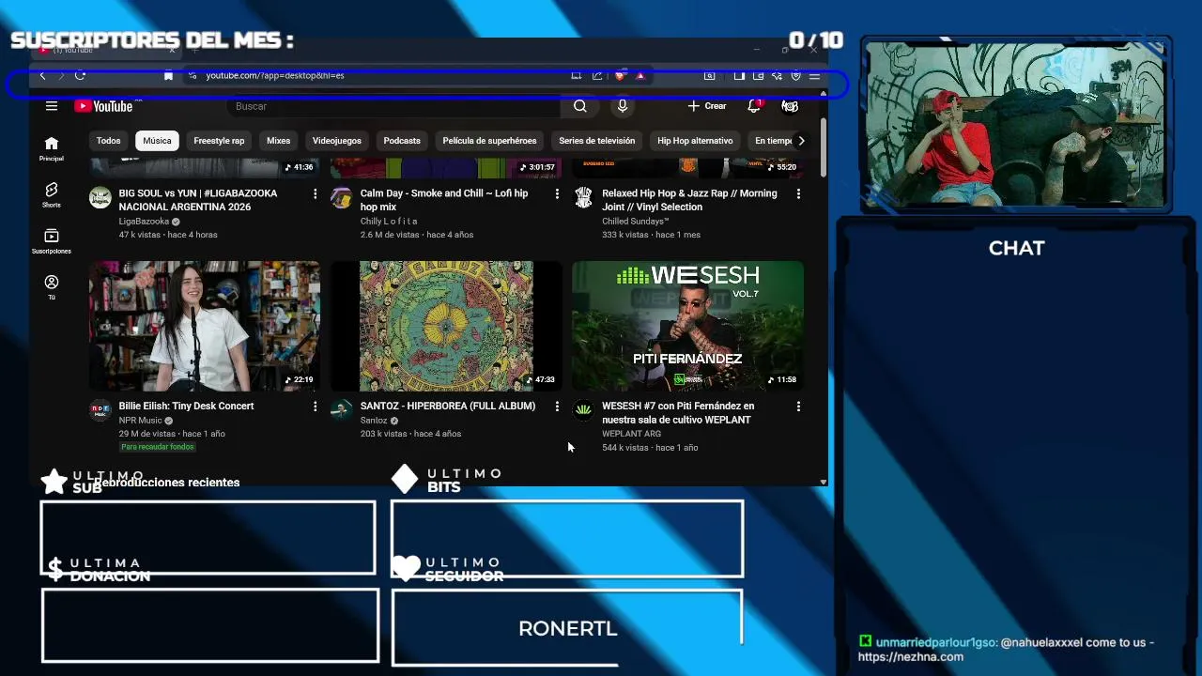Visit the WEPLANT ARG channel name
This screenshot has height=676, width=1202.
(x=631, y=434)
